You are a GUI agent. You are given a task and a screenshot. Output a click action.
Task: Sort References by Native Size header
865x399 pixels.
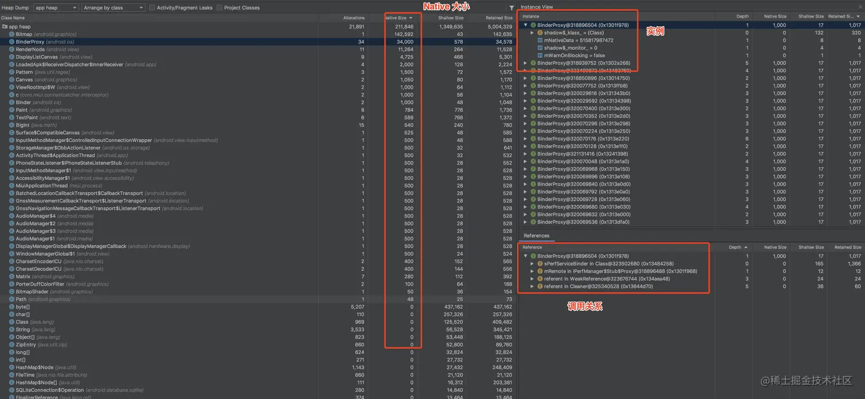point(775,247)
